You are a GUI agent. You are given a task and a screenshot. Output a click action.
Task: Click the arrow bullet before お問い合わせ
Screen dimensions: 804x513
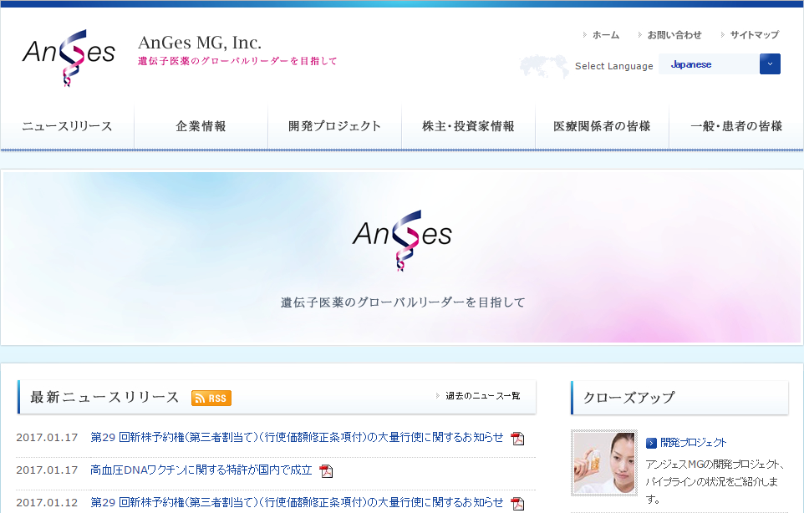point(640,35)
